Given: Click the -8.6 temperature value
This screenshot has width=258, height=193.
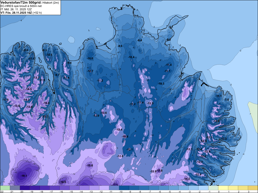Looking at the screenshot, I should pyautogui.click(x=120, y=46).
